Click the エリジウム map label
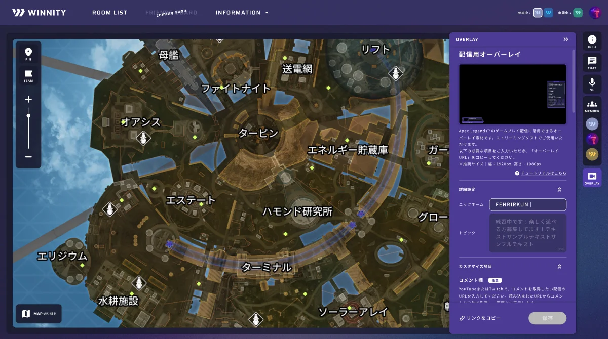The width and height of the screenshot is (608, 339). [62, 256]
